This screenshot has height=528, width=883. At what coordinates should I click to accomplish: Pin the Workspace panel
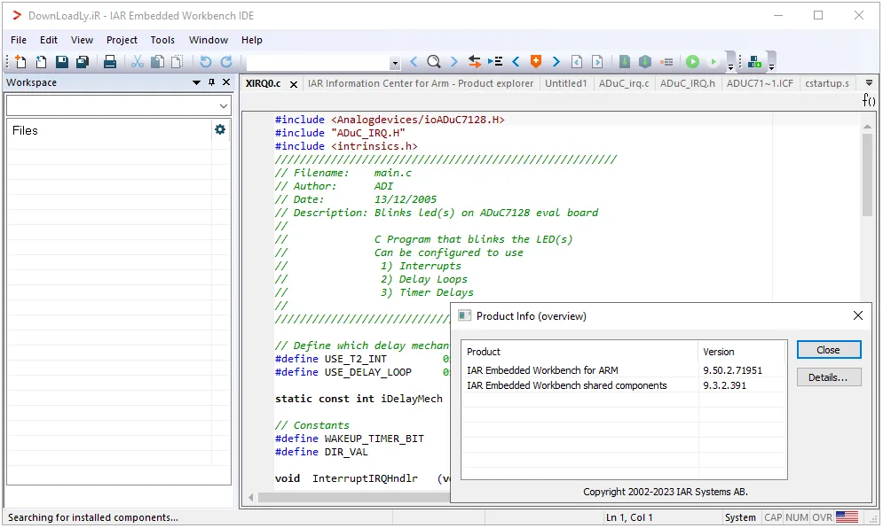click(212, 82)
